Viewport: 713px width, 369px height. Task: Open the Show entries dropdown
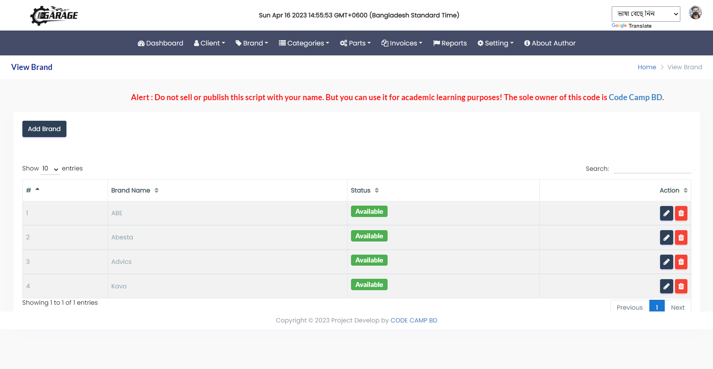click(x=50, y=168)
